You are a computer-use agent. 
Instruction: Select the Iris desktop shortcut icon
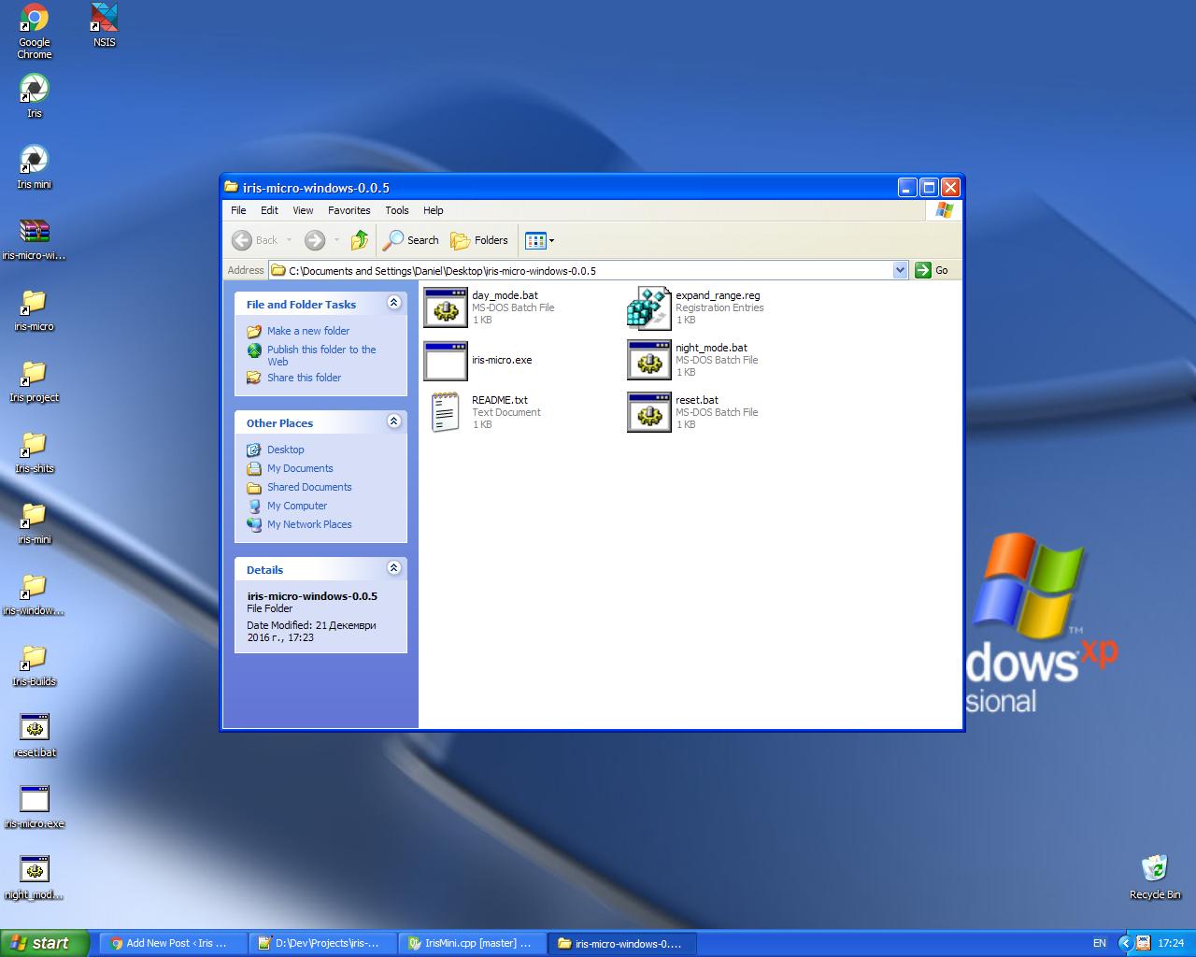point(35,96)
